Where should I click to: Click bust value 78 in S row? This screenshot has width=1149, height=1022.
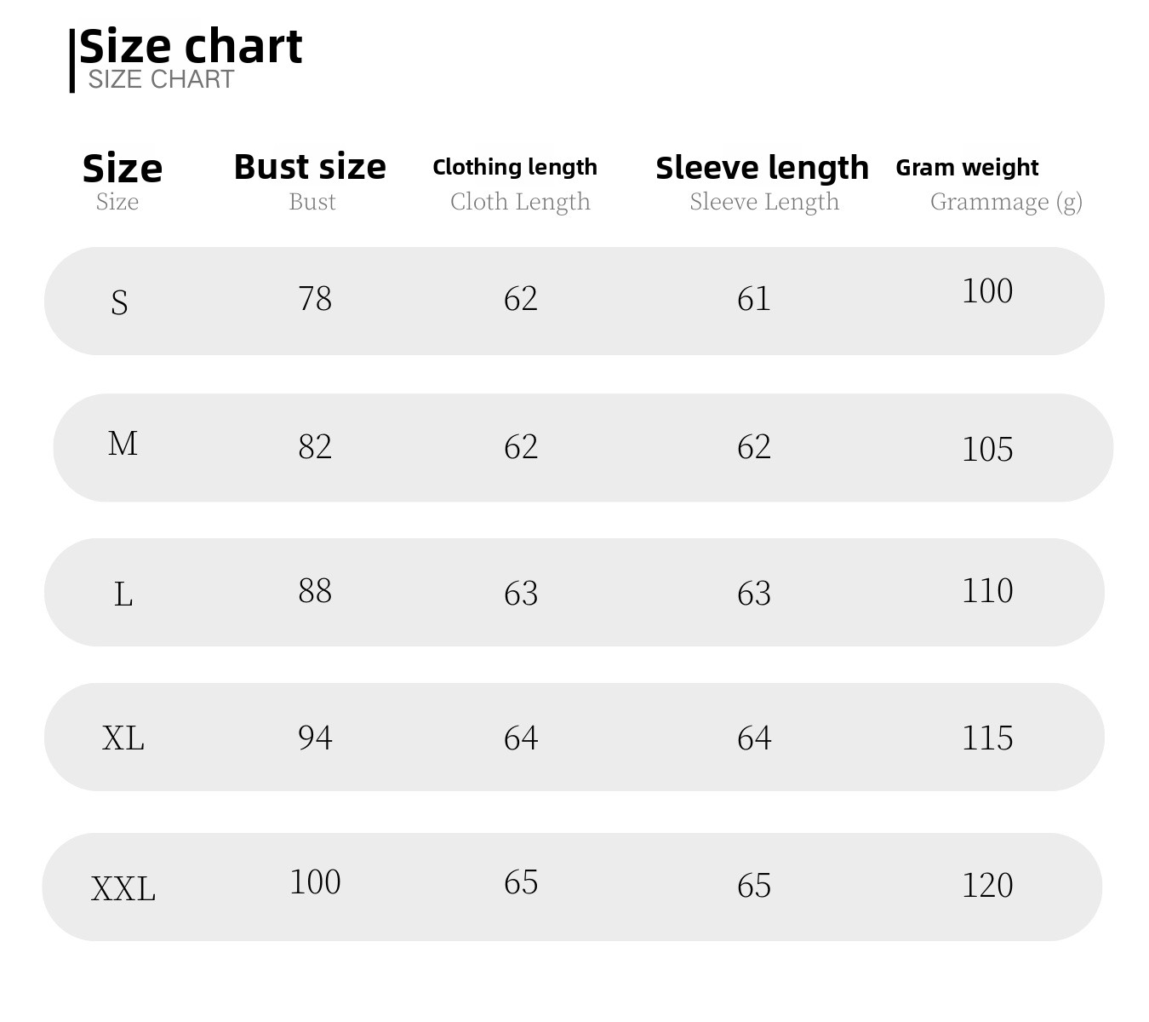pos(315,299)
